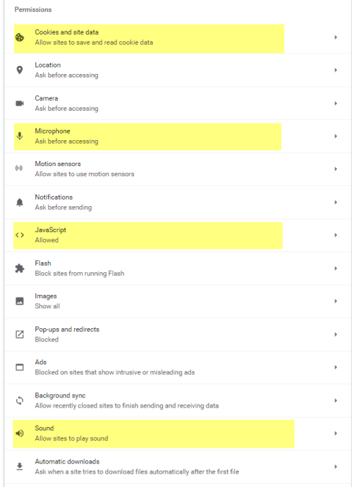Click the Background sync icon
Screen dimensions: 353x489
(19, 400)
